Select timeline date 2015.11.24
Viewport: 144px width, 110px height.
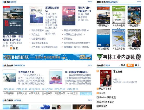(60, 89)
